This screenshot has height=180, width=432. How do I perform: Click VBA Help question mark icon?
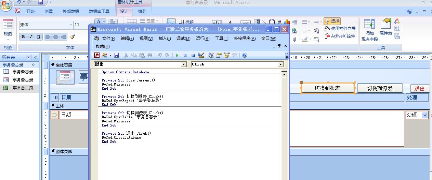click(244, 55)
